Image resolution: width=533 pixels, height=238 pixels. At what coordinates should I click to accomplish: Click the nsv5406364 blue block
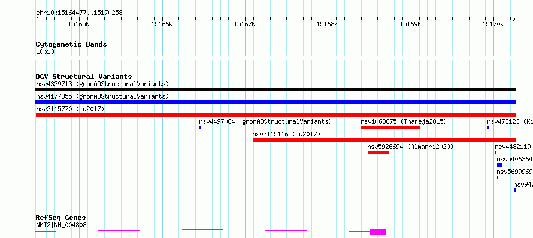pyautogui.click(x=499, y=165)
